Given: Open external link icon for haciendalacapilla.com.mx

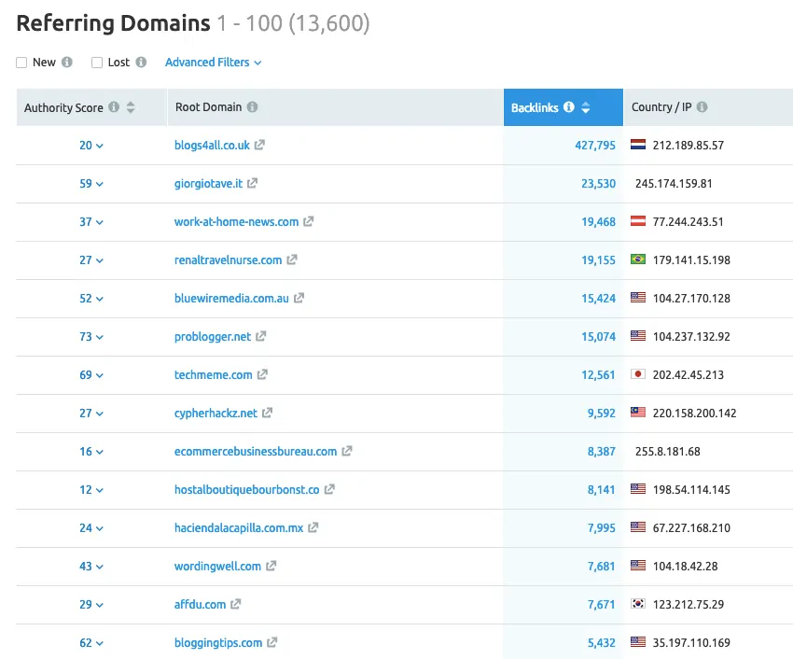Looking at the screenshot, I should tap(313, 528).
